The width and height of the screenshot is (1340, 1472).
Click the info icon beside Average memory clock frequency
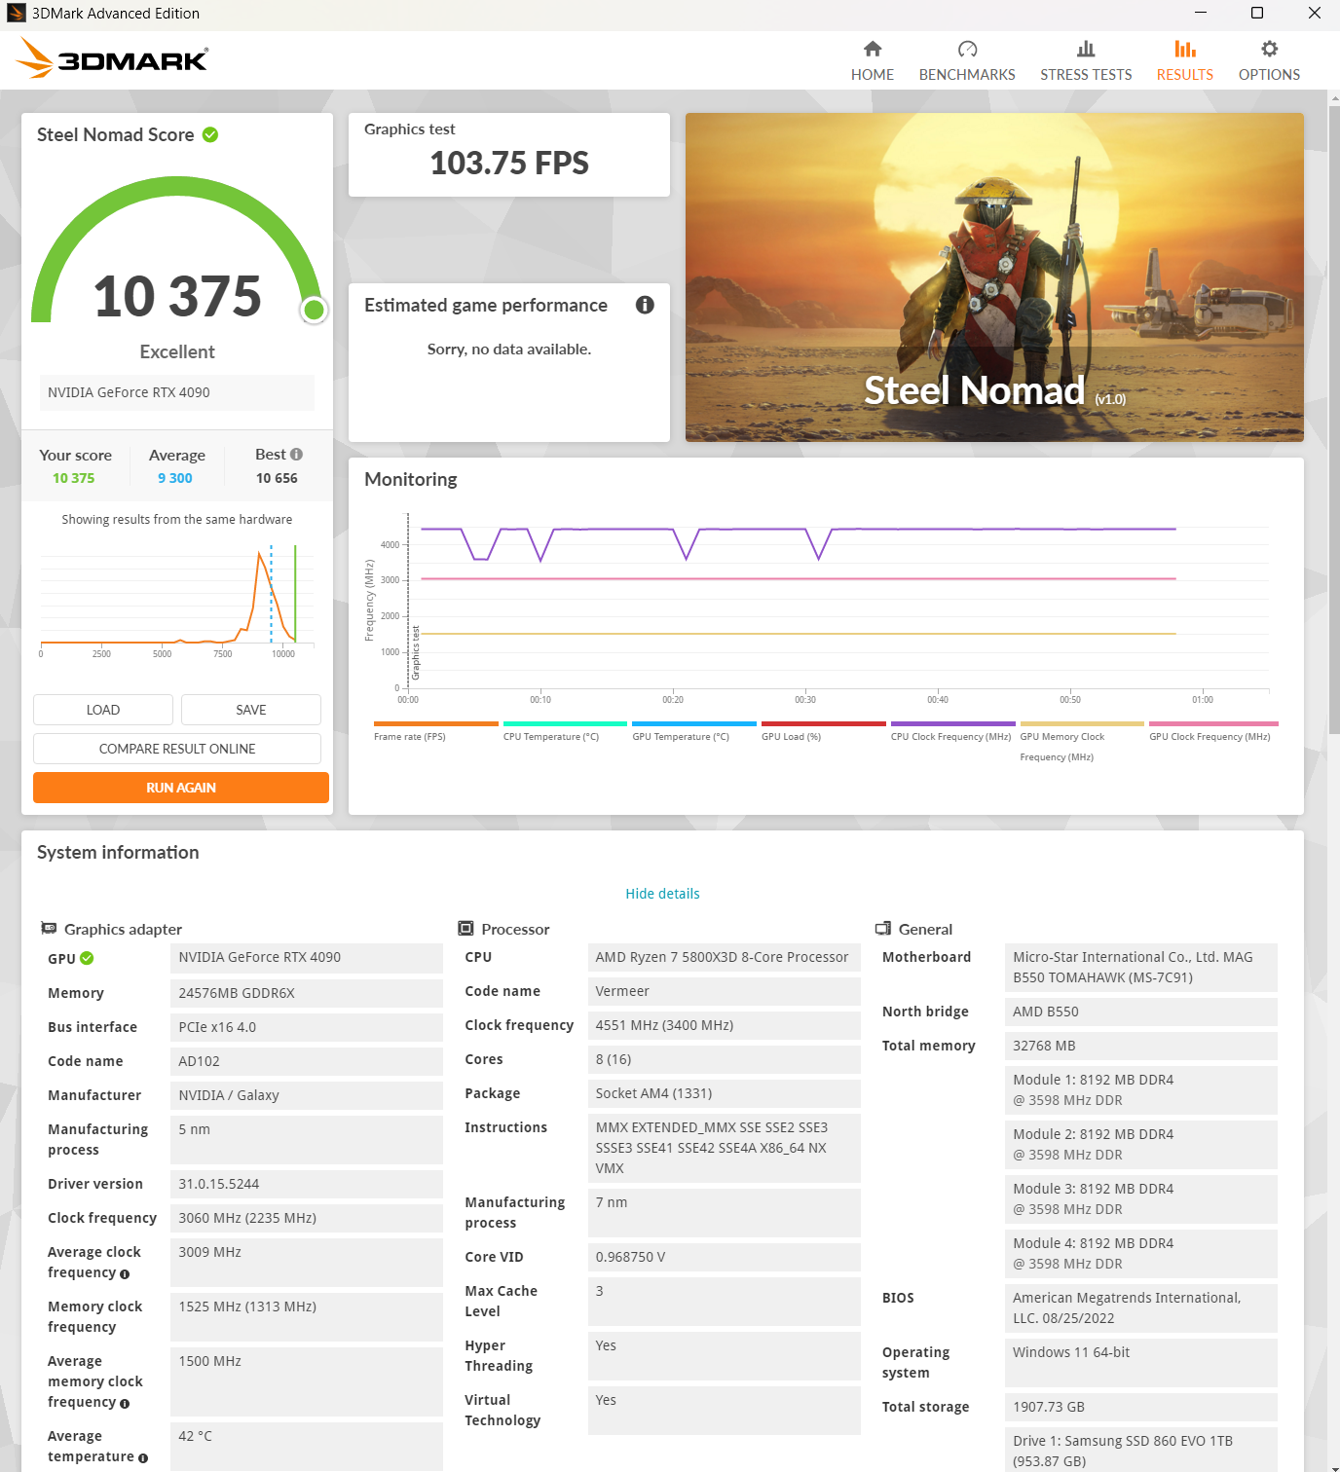(125, 1403)
